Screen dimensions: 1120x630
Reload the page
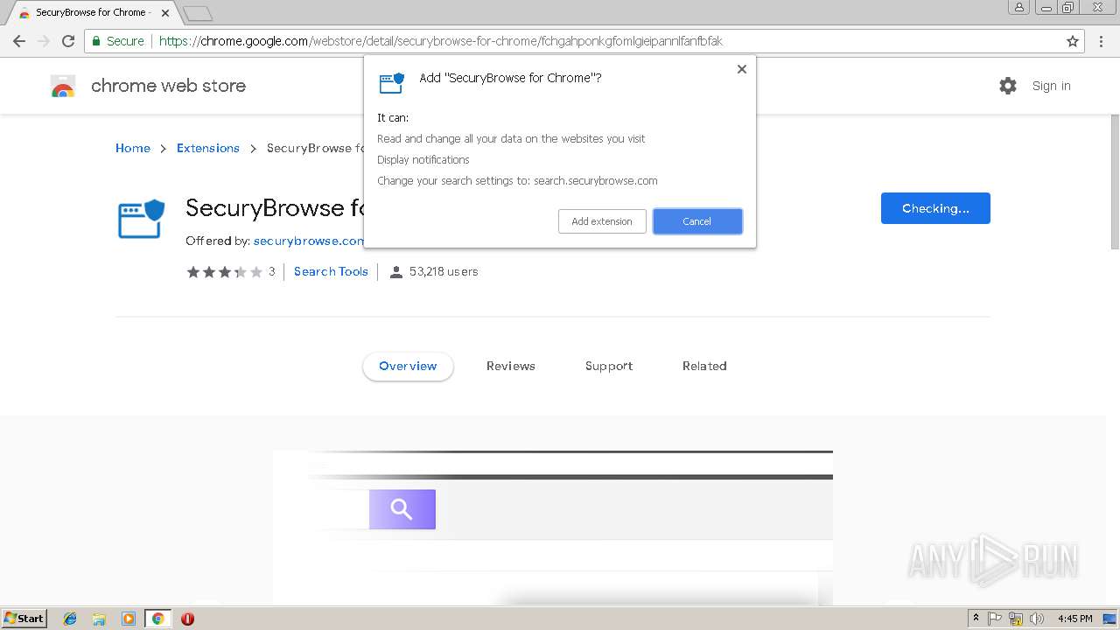[x=68, y=41]
